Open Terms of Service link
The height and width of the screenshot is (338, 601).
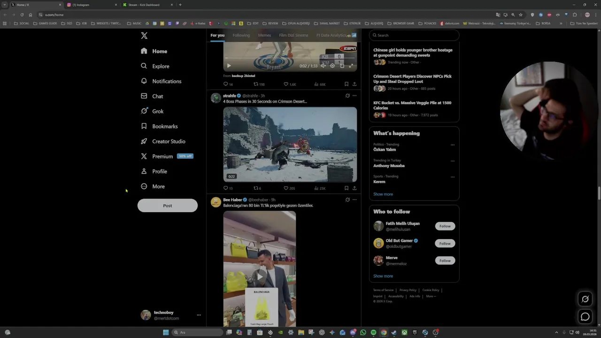tap(383, 290)
